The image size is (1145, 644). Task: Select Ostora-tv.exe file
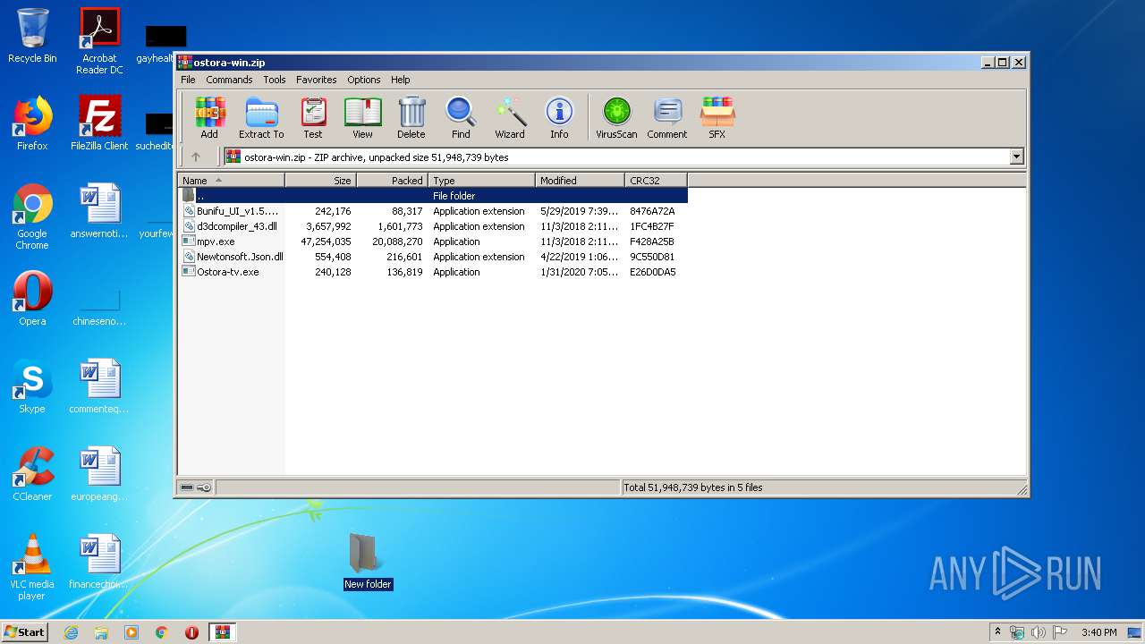[x=433, y=272]
